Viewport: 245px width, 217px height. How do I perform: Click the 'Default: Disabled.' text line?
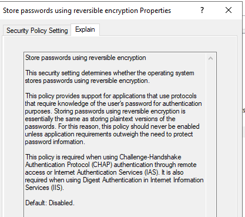point(50,203)
